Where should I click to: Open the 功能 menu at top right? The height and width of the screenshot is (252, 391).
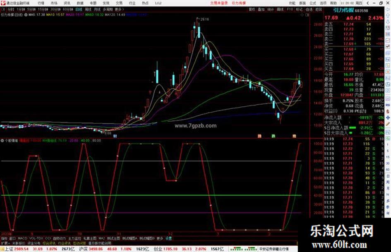pyautogui.click(x=292, y=3)
